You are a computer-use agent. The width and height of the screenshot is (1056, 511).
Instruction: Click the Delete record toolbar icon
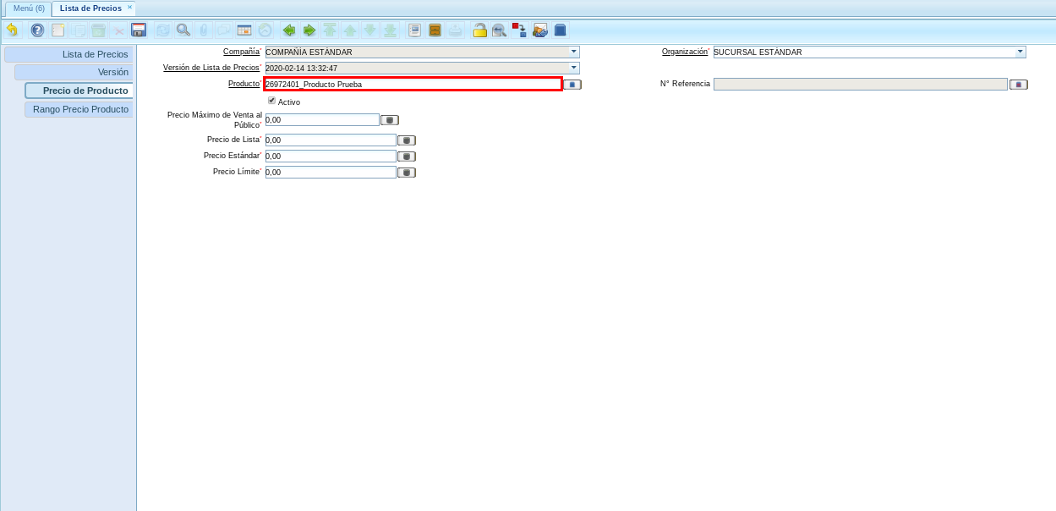99,30
